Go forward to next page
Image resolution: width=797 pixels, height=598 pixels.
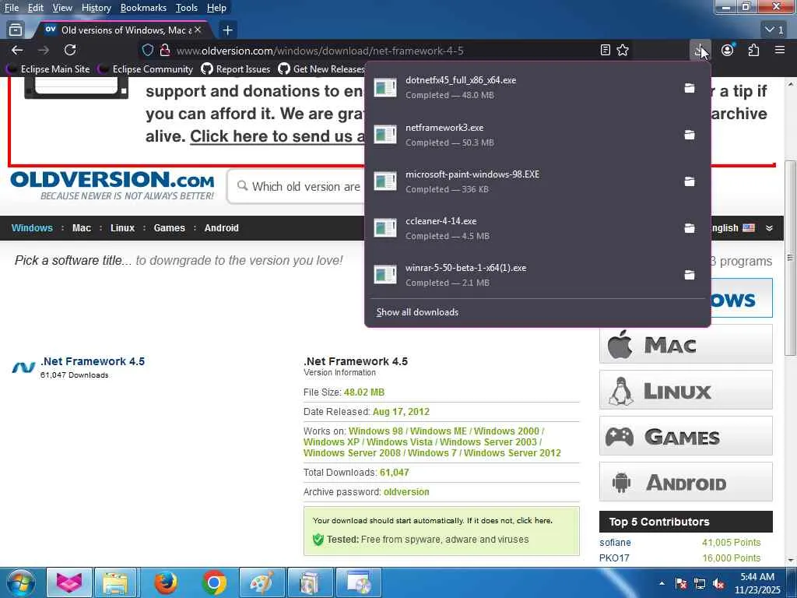(x=44, y=50)
